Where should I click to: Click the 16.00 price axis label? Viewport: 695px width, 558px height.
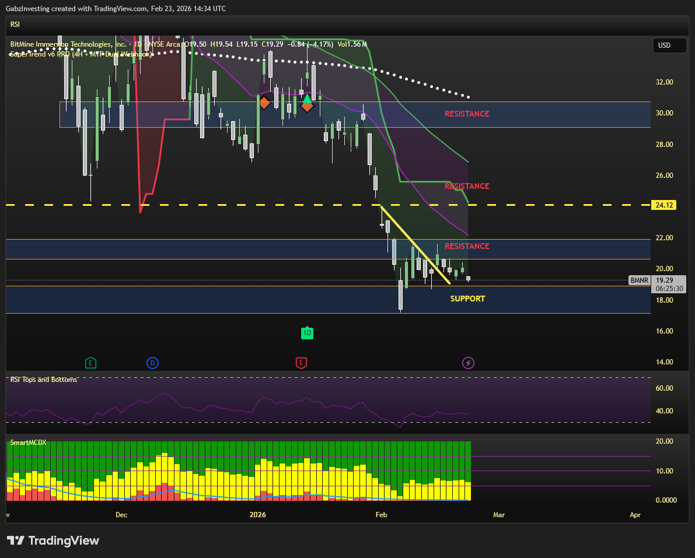coord(665,331)
